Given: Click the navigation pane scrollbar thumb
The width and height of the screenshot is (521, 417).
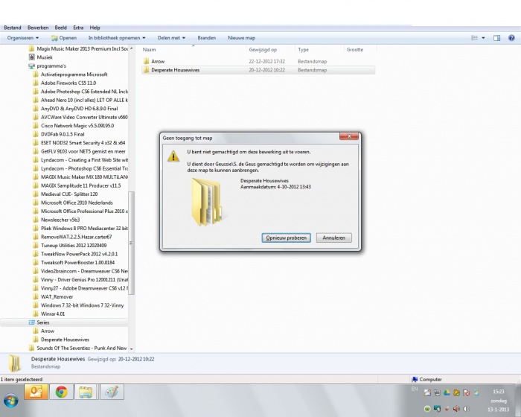Looking at the screenshot, I should 131,243.
